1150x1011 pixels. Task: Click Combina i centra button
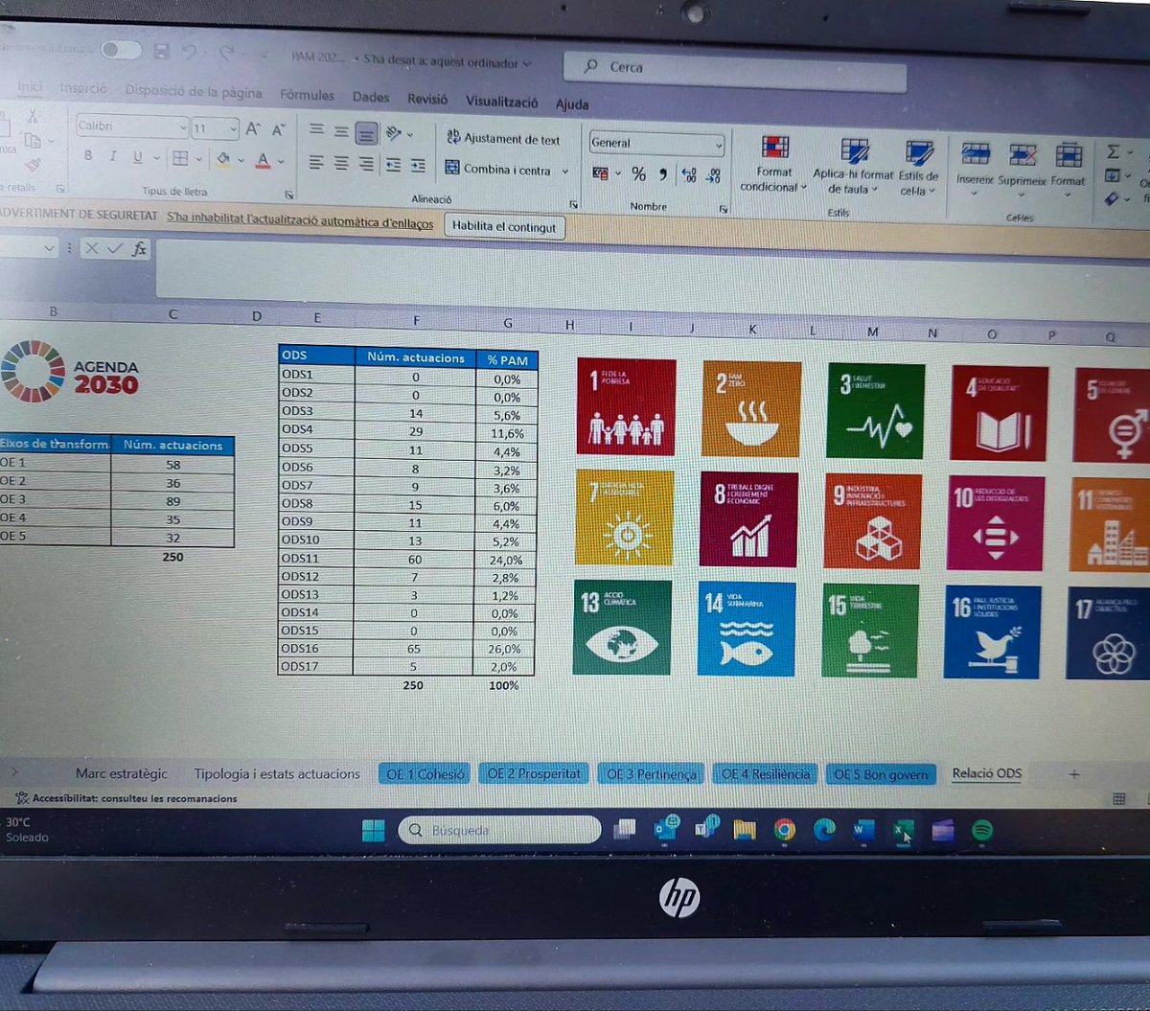(x=498, y=170)
